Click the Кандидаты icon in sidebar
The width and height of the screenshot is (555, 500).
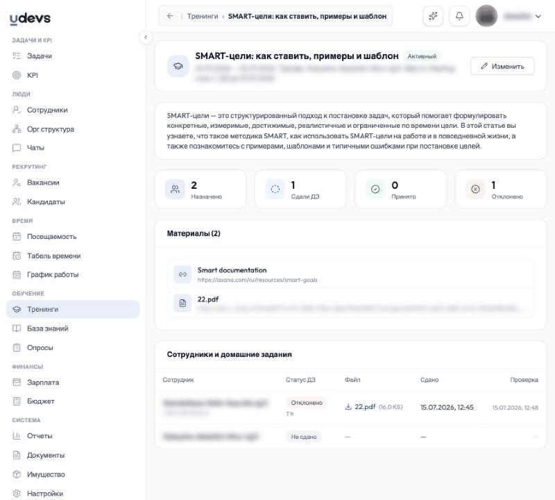coord(17,201)
